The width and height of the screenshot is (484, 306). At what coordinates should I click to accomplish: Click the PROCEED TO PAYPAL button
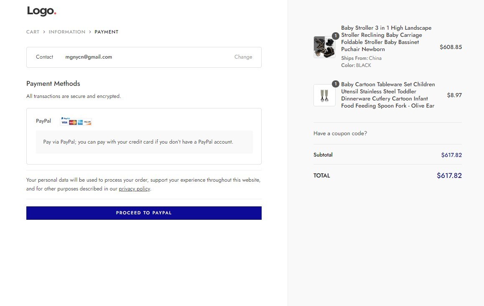144,213
